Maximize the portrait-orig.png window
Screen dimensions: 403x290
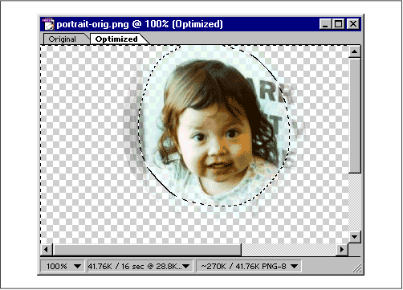point(338,24)
